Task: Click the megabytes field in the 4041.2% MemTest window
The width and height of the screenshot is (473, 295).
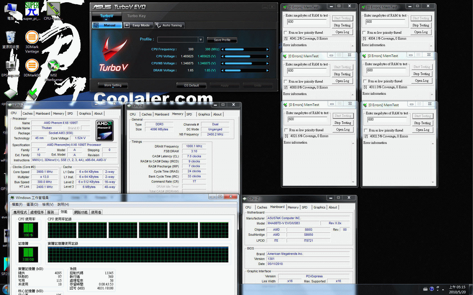Action: point(307,22)
